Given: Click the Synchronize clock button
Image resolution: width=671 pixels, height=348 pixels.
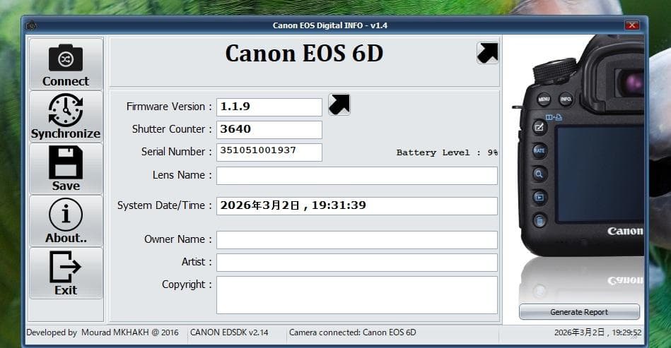Looking at the screenshot, I should tap(66, 116).
